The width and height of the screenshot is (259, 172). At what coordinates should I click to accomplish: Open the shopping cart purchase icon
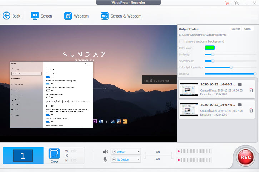[x=227, y=3]
